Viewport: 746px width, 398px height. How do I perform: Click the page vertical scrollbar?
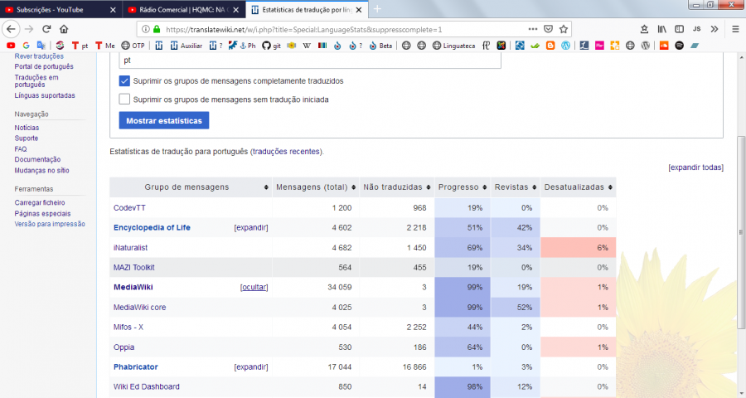(x=741, y=232)
